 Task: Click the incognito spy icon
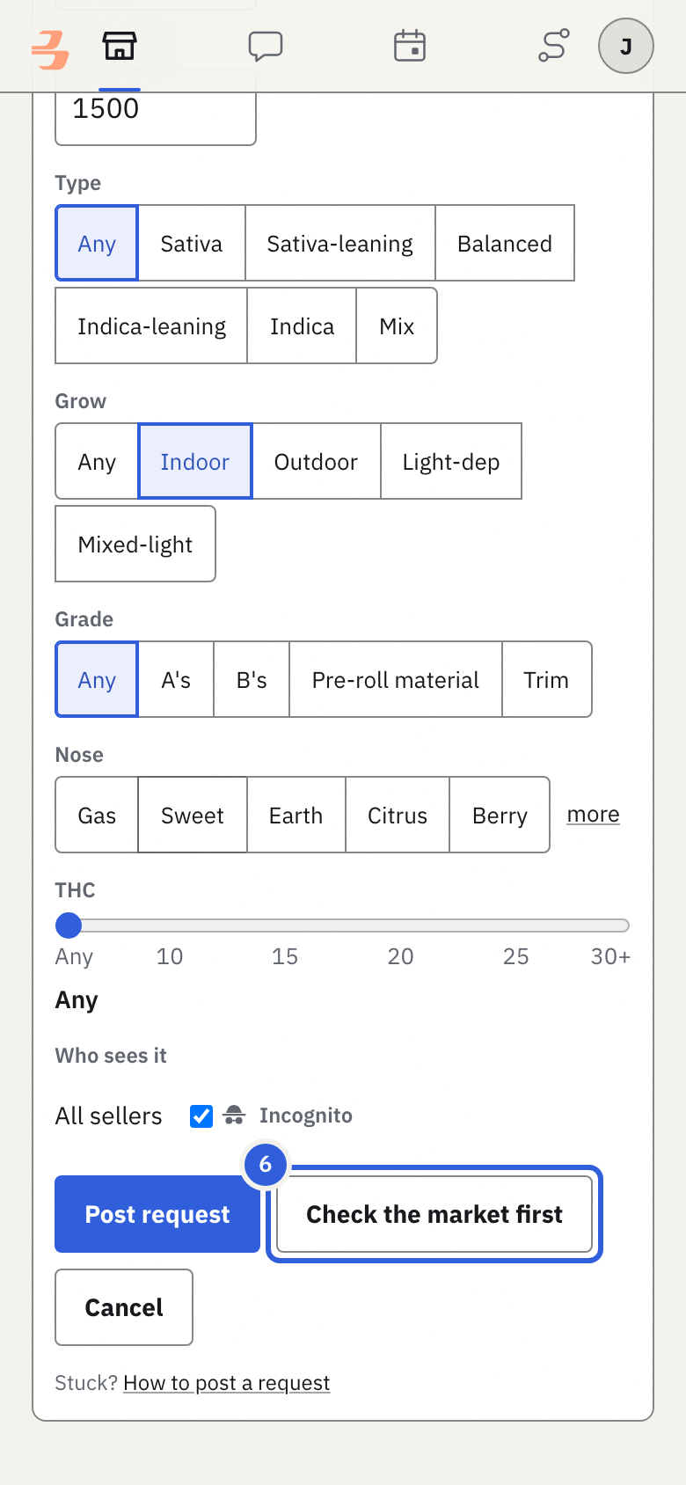234,1116
